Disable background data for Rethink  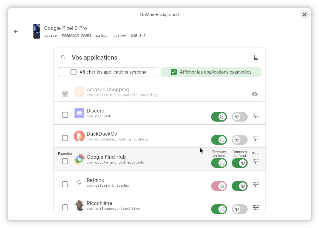click(240, 186)
